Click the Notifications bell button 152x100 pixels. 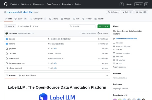tap(113, 12)
